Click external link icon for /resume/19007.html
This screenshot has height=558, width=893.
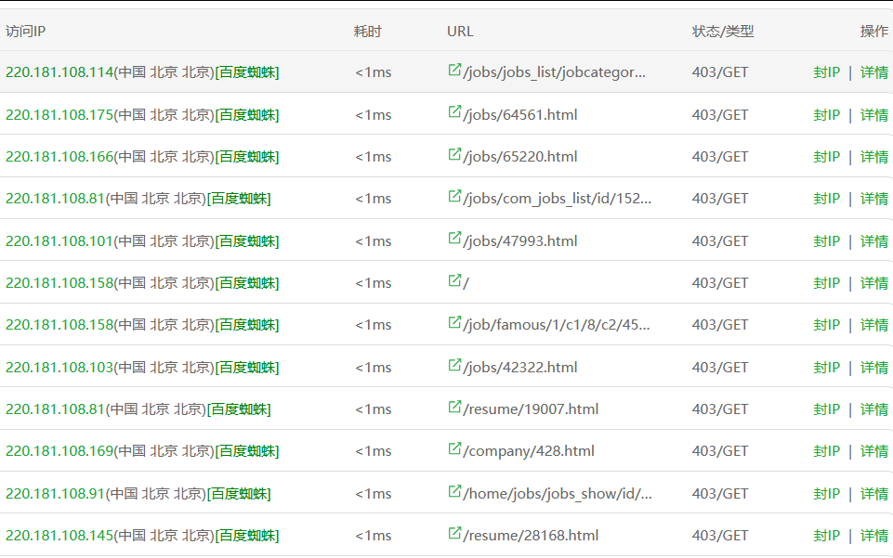(x=454, y=408)
